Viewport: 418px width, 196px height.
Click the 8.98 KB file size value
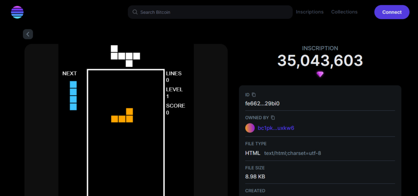pyautogui.click(x=255, y=176)
